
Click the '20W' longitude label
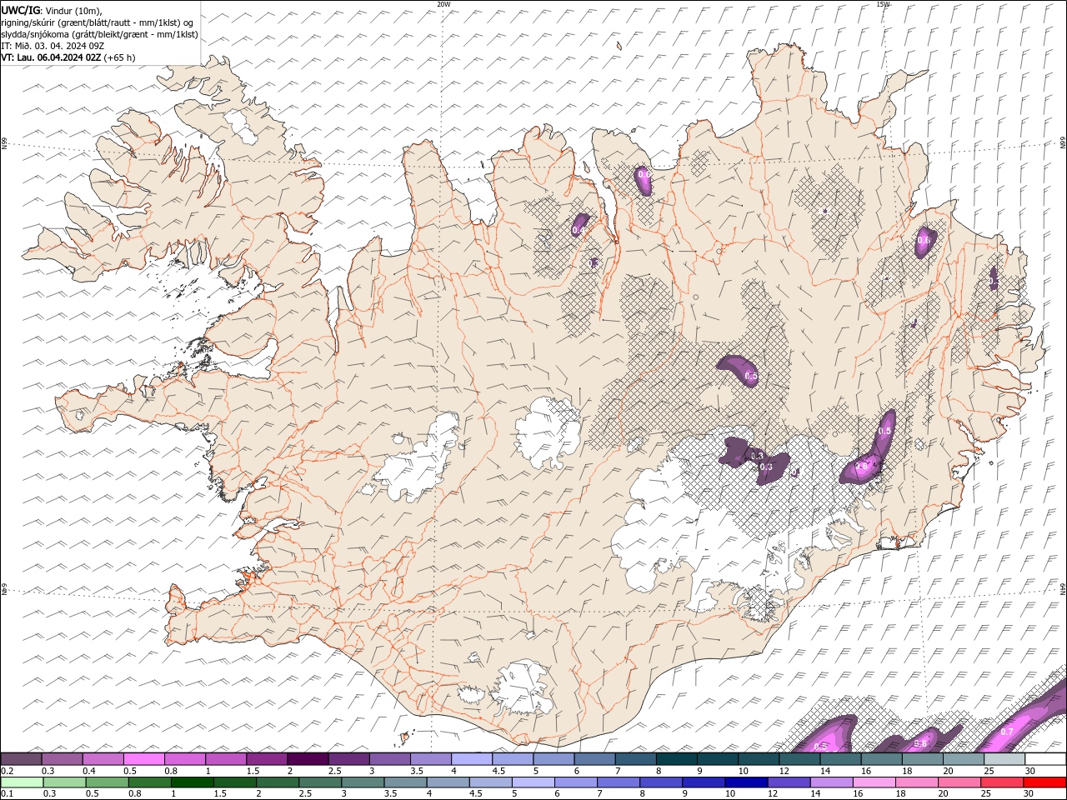point(444,4)
